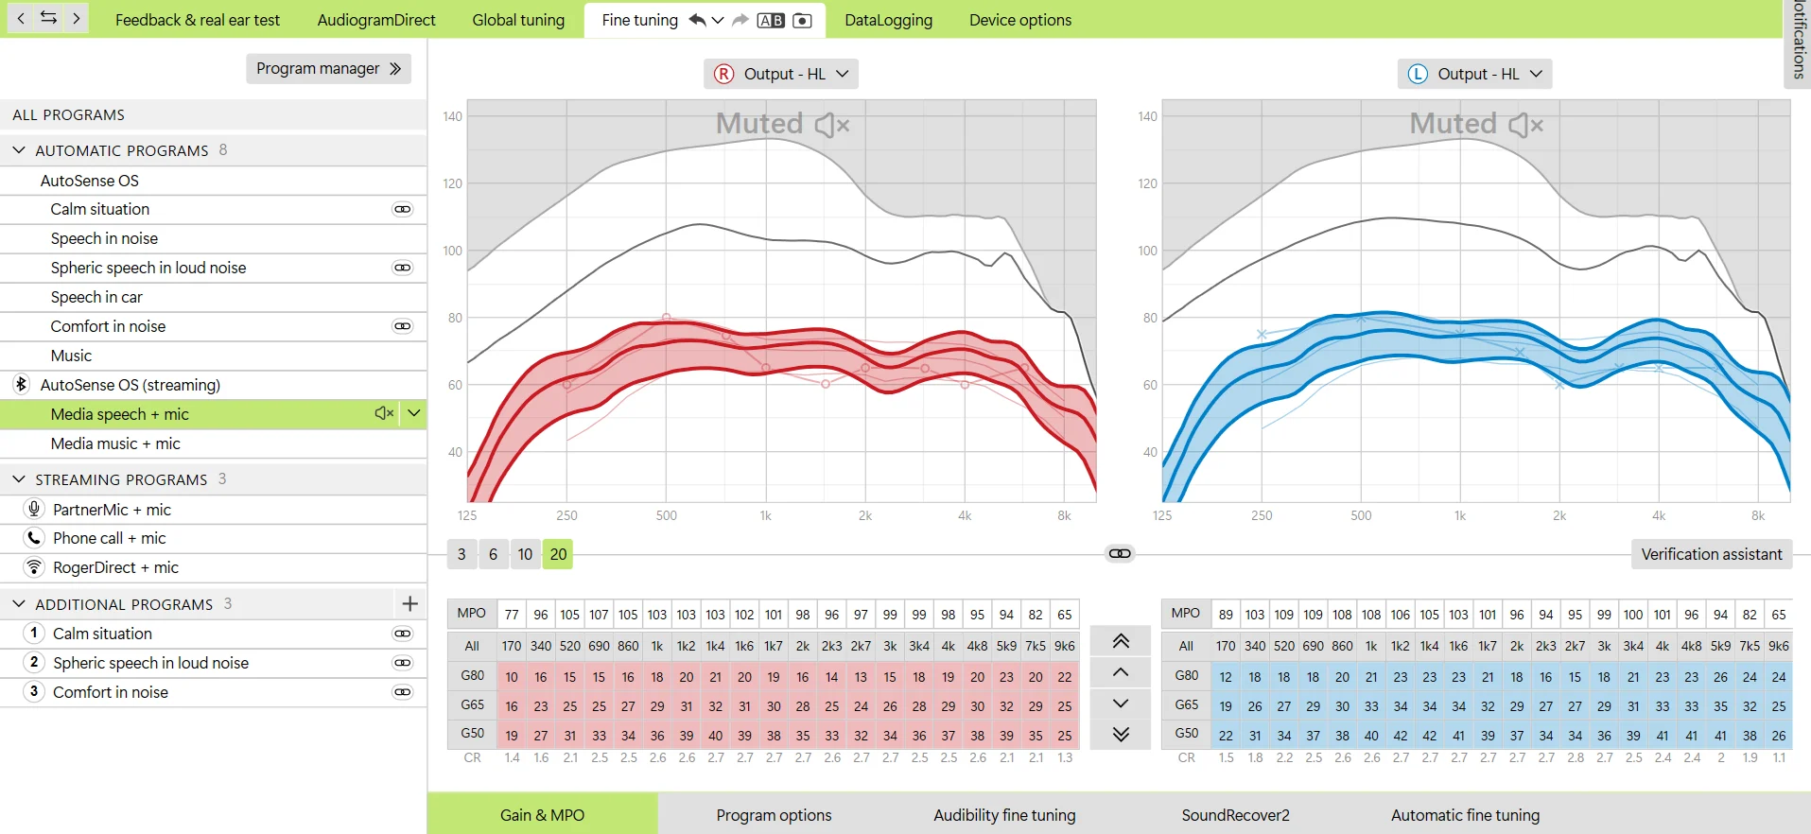Toggle link icon on additional program 3 Comfort in noise
Viewport: 1811px width, 834px height.
tap(403, 692)
